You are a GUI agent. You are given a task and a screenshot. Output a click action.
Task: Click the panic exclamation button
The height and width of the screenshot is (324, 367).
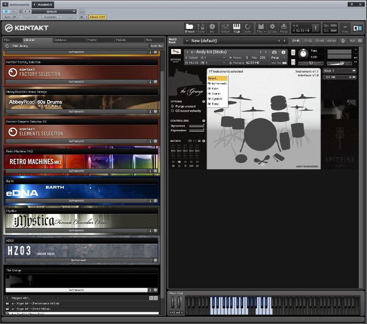(316, 28)
